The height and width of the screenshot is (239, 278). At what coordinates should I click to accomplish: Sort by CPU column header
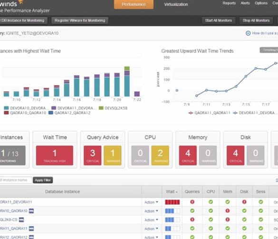[x=211, y=191]
